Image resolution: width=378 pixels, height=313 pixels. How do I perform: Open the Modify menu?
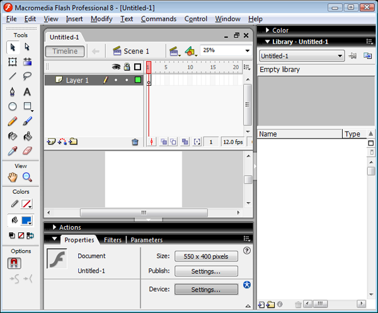point(101,19)
